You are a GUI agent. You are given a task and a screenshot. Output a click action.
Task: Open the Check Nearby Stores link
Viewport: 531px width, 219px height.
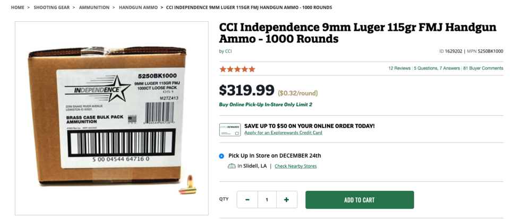(x=295, y=166)
